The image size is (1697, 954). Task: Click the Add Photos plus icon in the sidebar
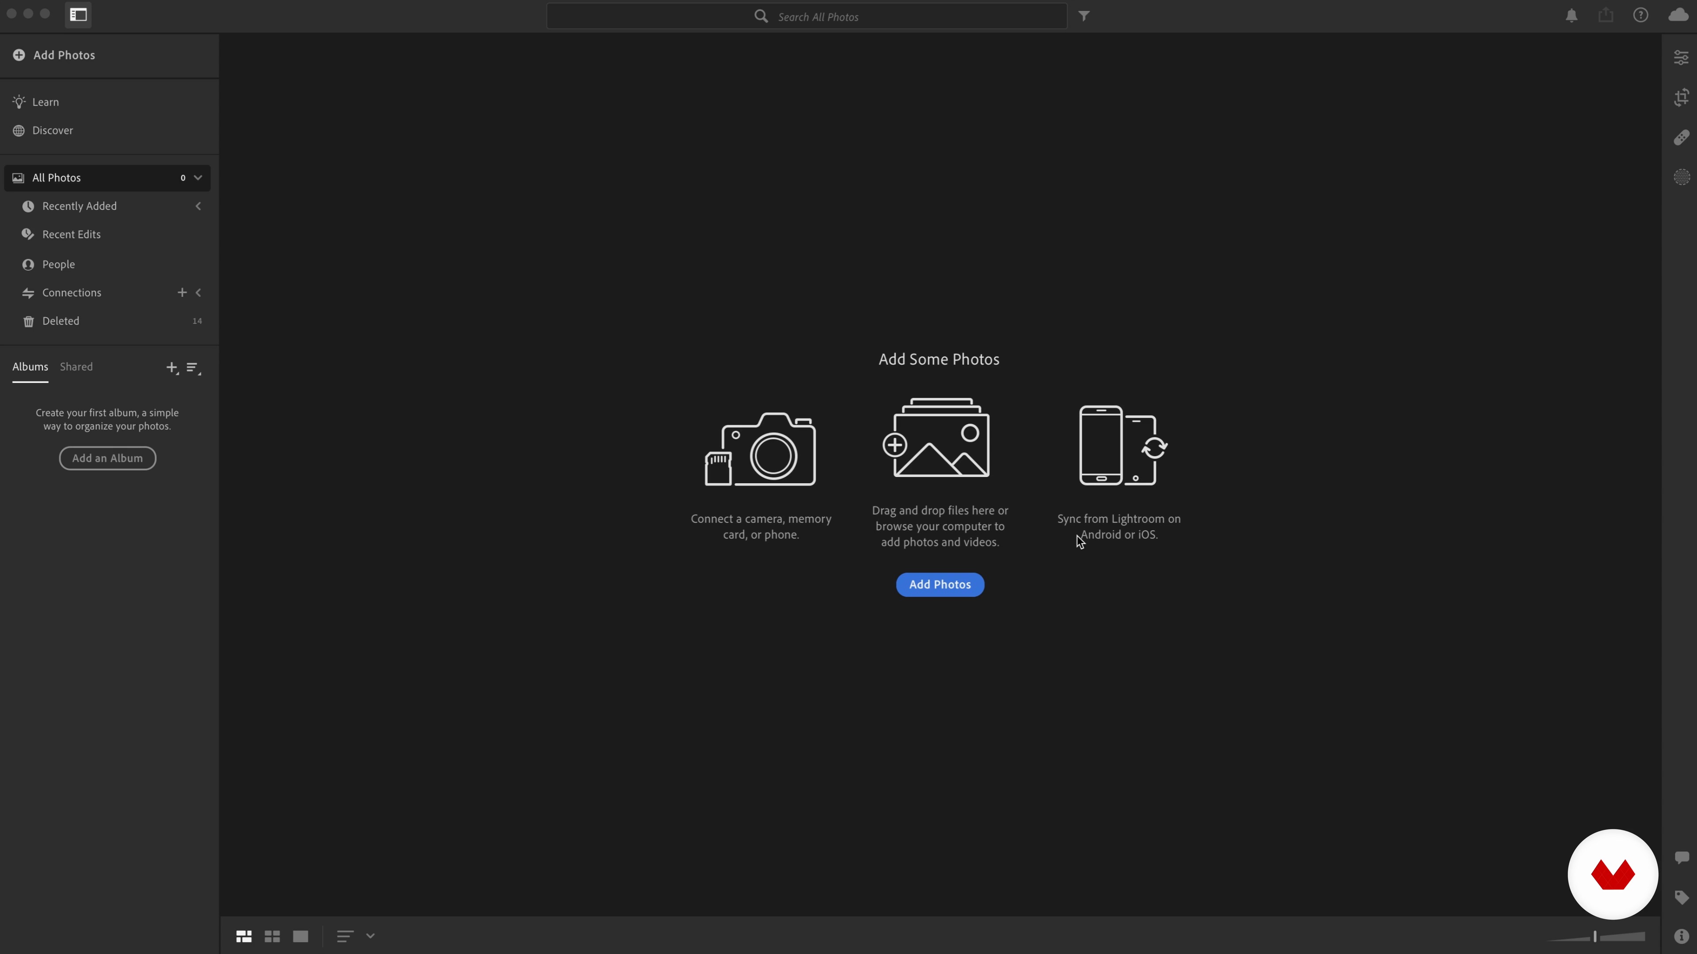pos(19,55)
